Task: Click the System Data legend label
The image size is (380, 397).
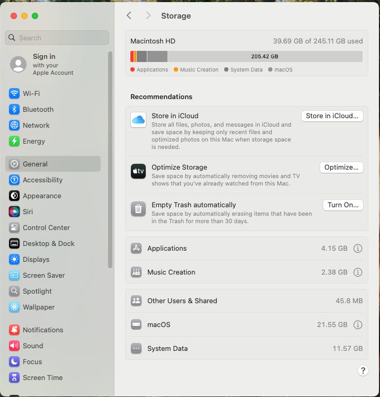Action: (246, 69)
